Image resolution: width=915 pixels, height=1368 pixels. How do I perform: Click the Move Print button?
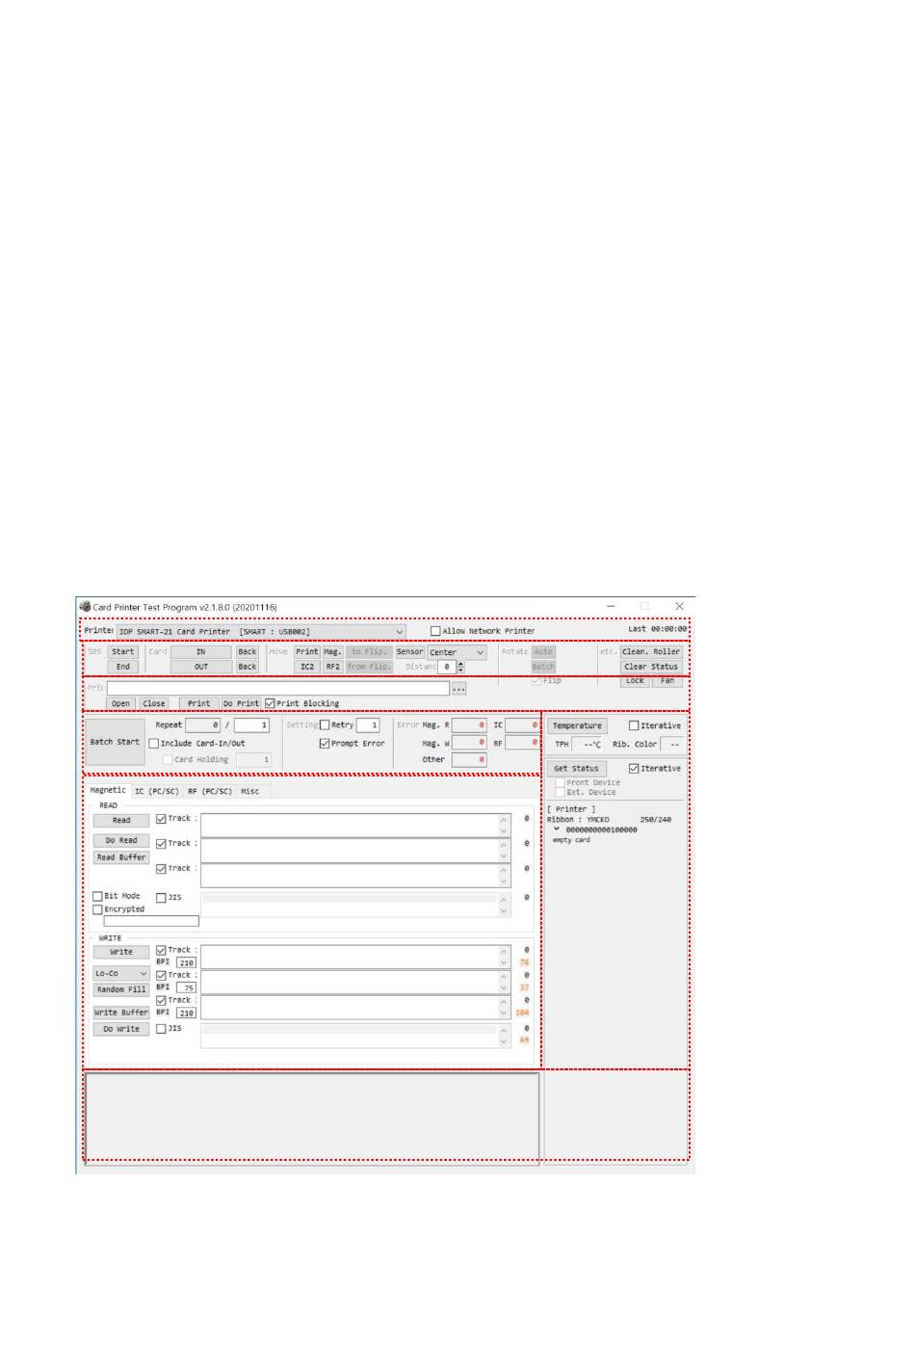pyautogui.click(x=307, y=652)
